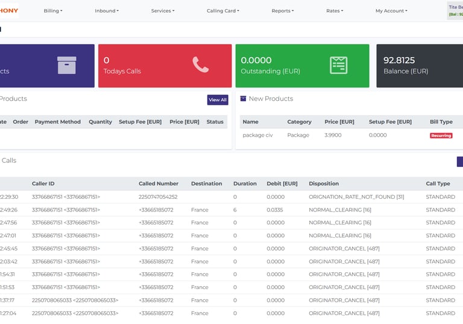Select called number 2250747054252
Viewport: 463px width, 324px height.
(x=158, y=197)
